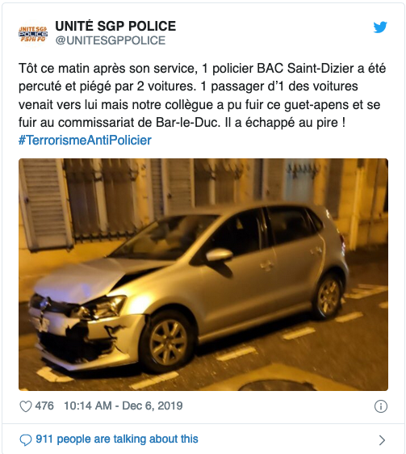
Task: Open the UNITÉ SGP POLICE profile avatar
Action: [x=33, y=34]
